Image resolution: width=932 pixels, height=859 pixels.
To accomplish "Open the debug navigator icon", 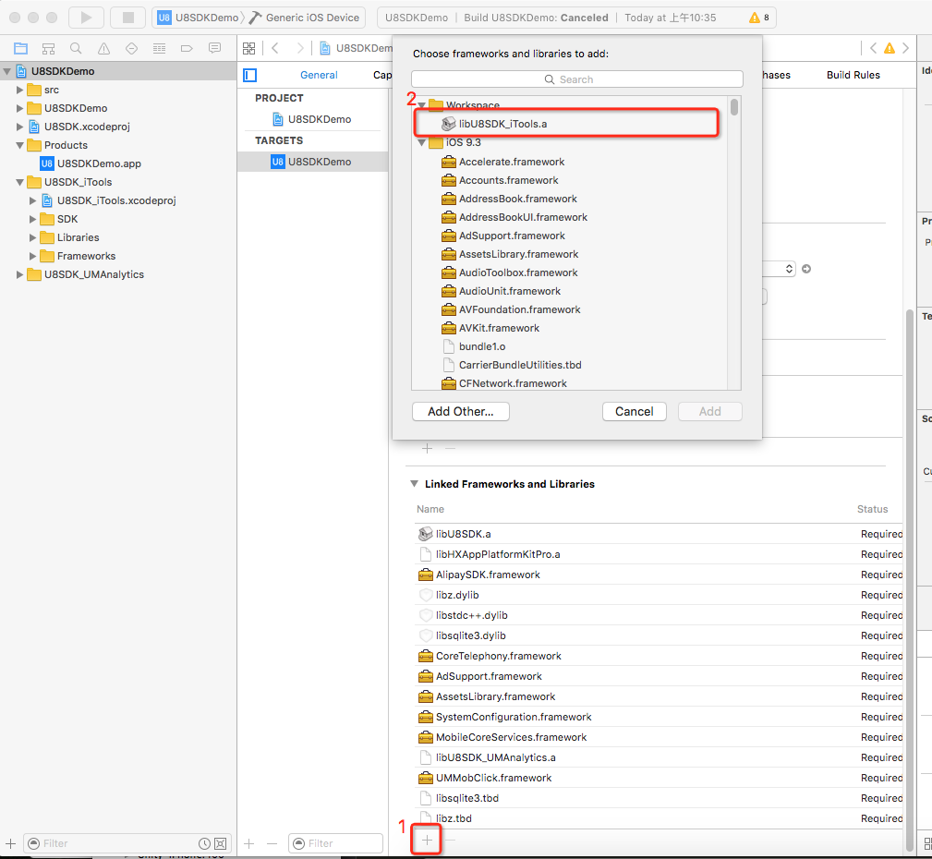I will click(159, 48).
